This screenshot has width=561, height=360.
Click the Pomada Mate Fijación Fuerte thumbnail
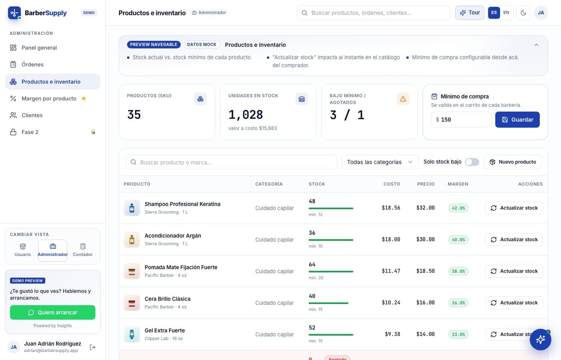point(132,271)
